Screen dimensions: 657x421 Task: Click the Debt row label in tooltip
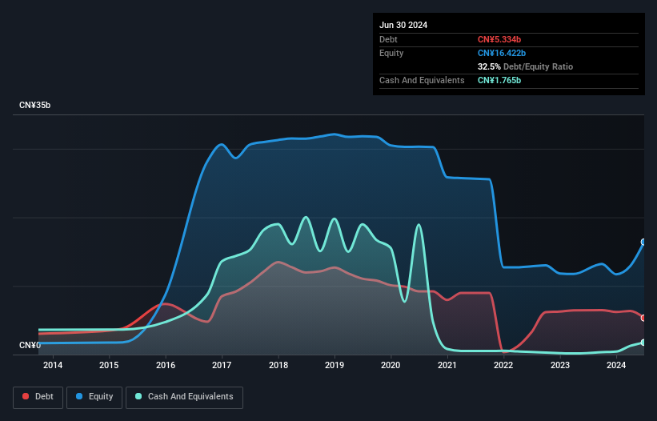pyautogui.click(x=388, y=39)
